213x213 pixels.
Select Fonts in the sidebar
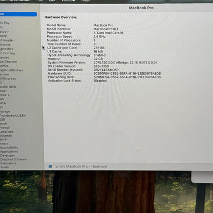tap(5, 167)
